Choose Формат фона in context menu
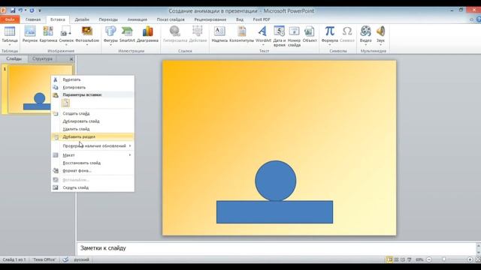Screen dimensions: 481x270 [92, 171]
